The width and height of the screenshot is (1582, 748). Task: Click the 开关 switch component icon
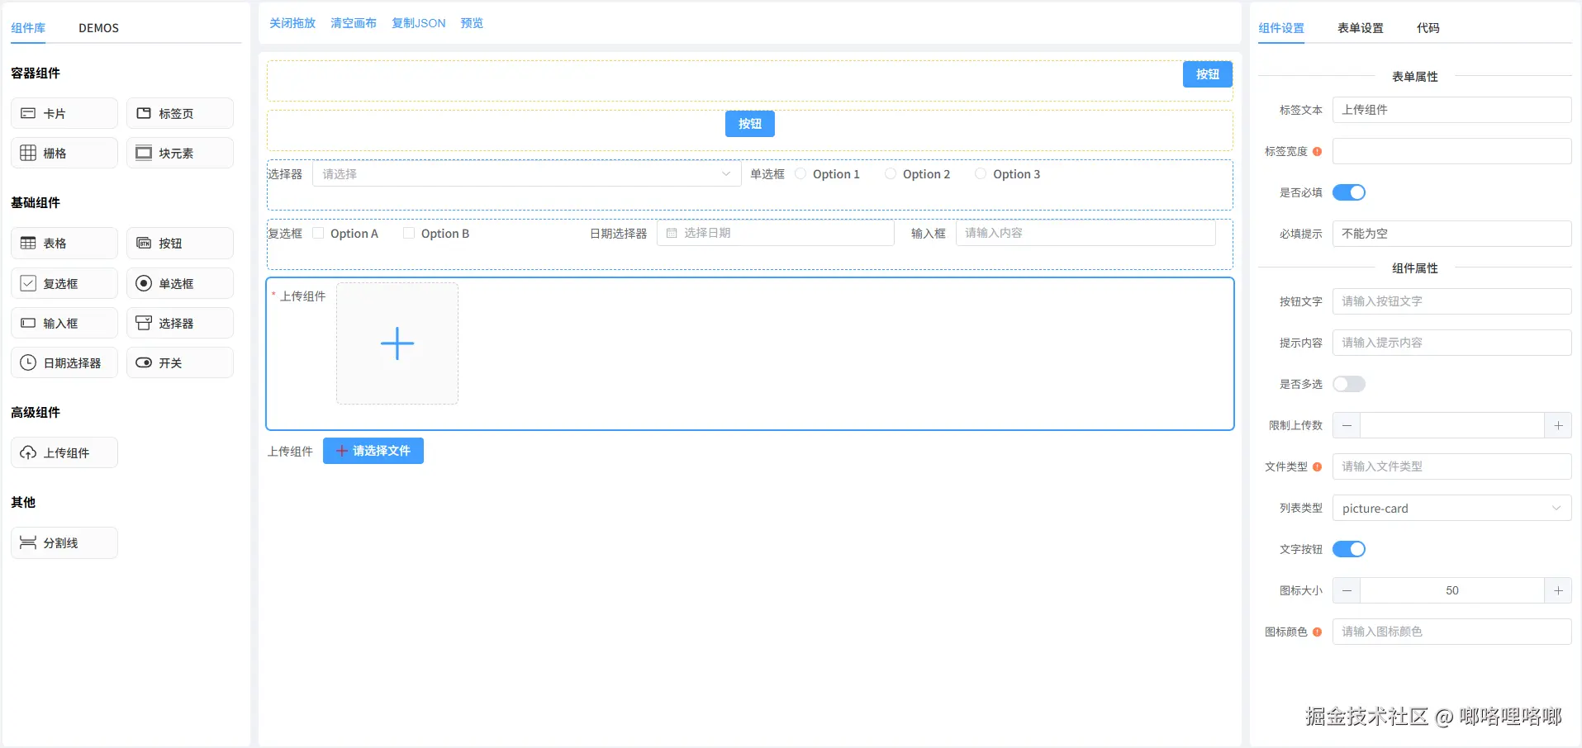click(144, 362)
